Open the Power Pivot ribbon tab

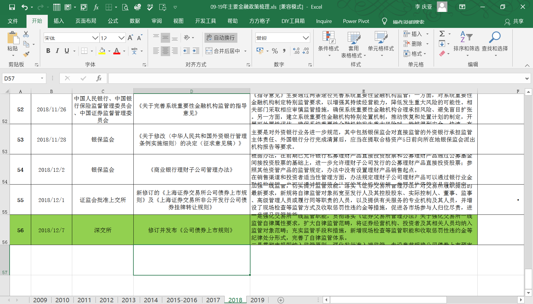point(356,21)
